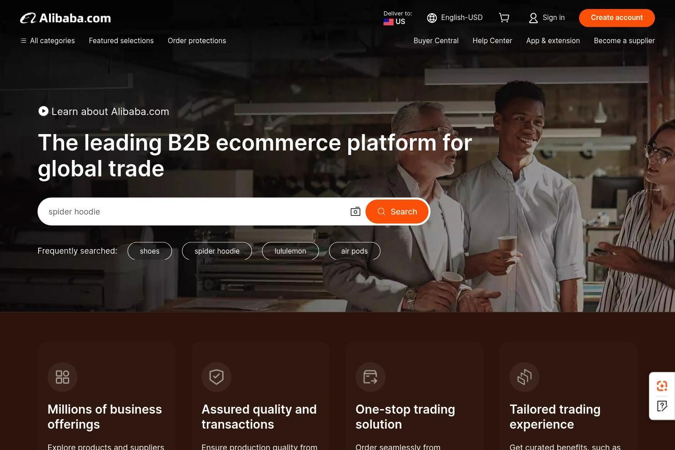Select the Become a supplier option
The width and height of the screenshot is (675, 450).
point(624,40)
